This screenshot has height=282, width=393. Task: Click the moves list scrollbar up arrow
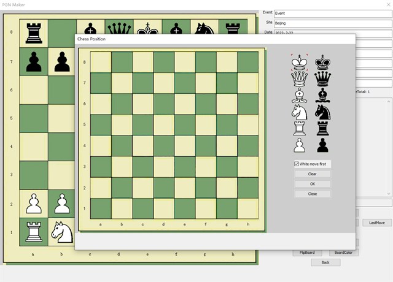pos(389,101)
